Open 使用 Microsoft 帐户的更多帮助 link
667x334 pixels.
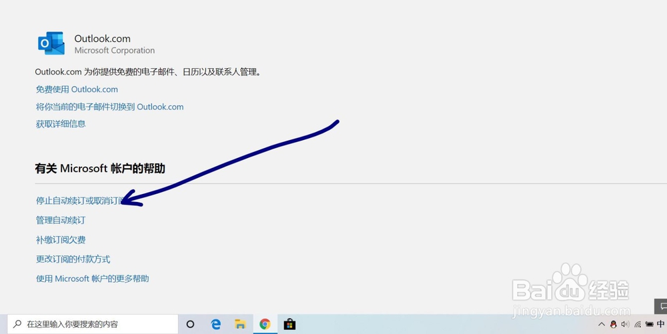[x=92, y=279]
